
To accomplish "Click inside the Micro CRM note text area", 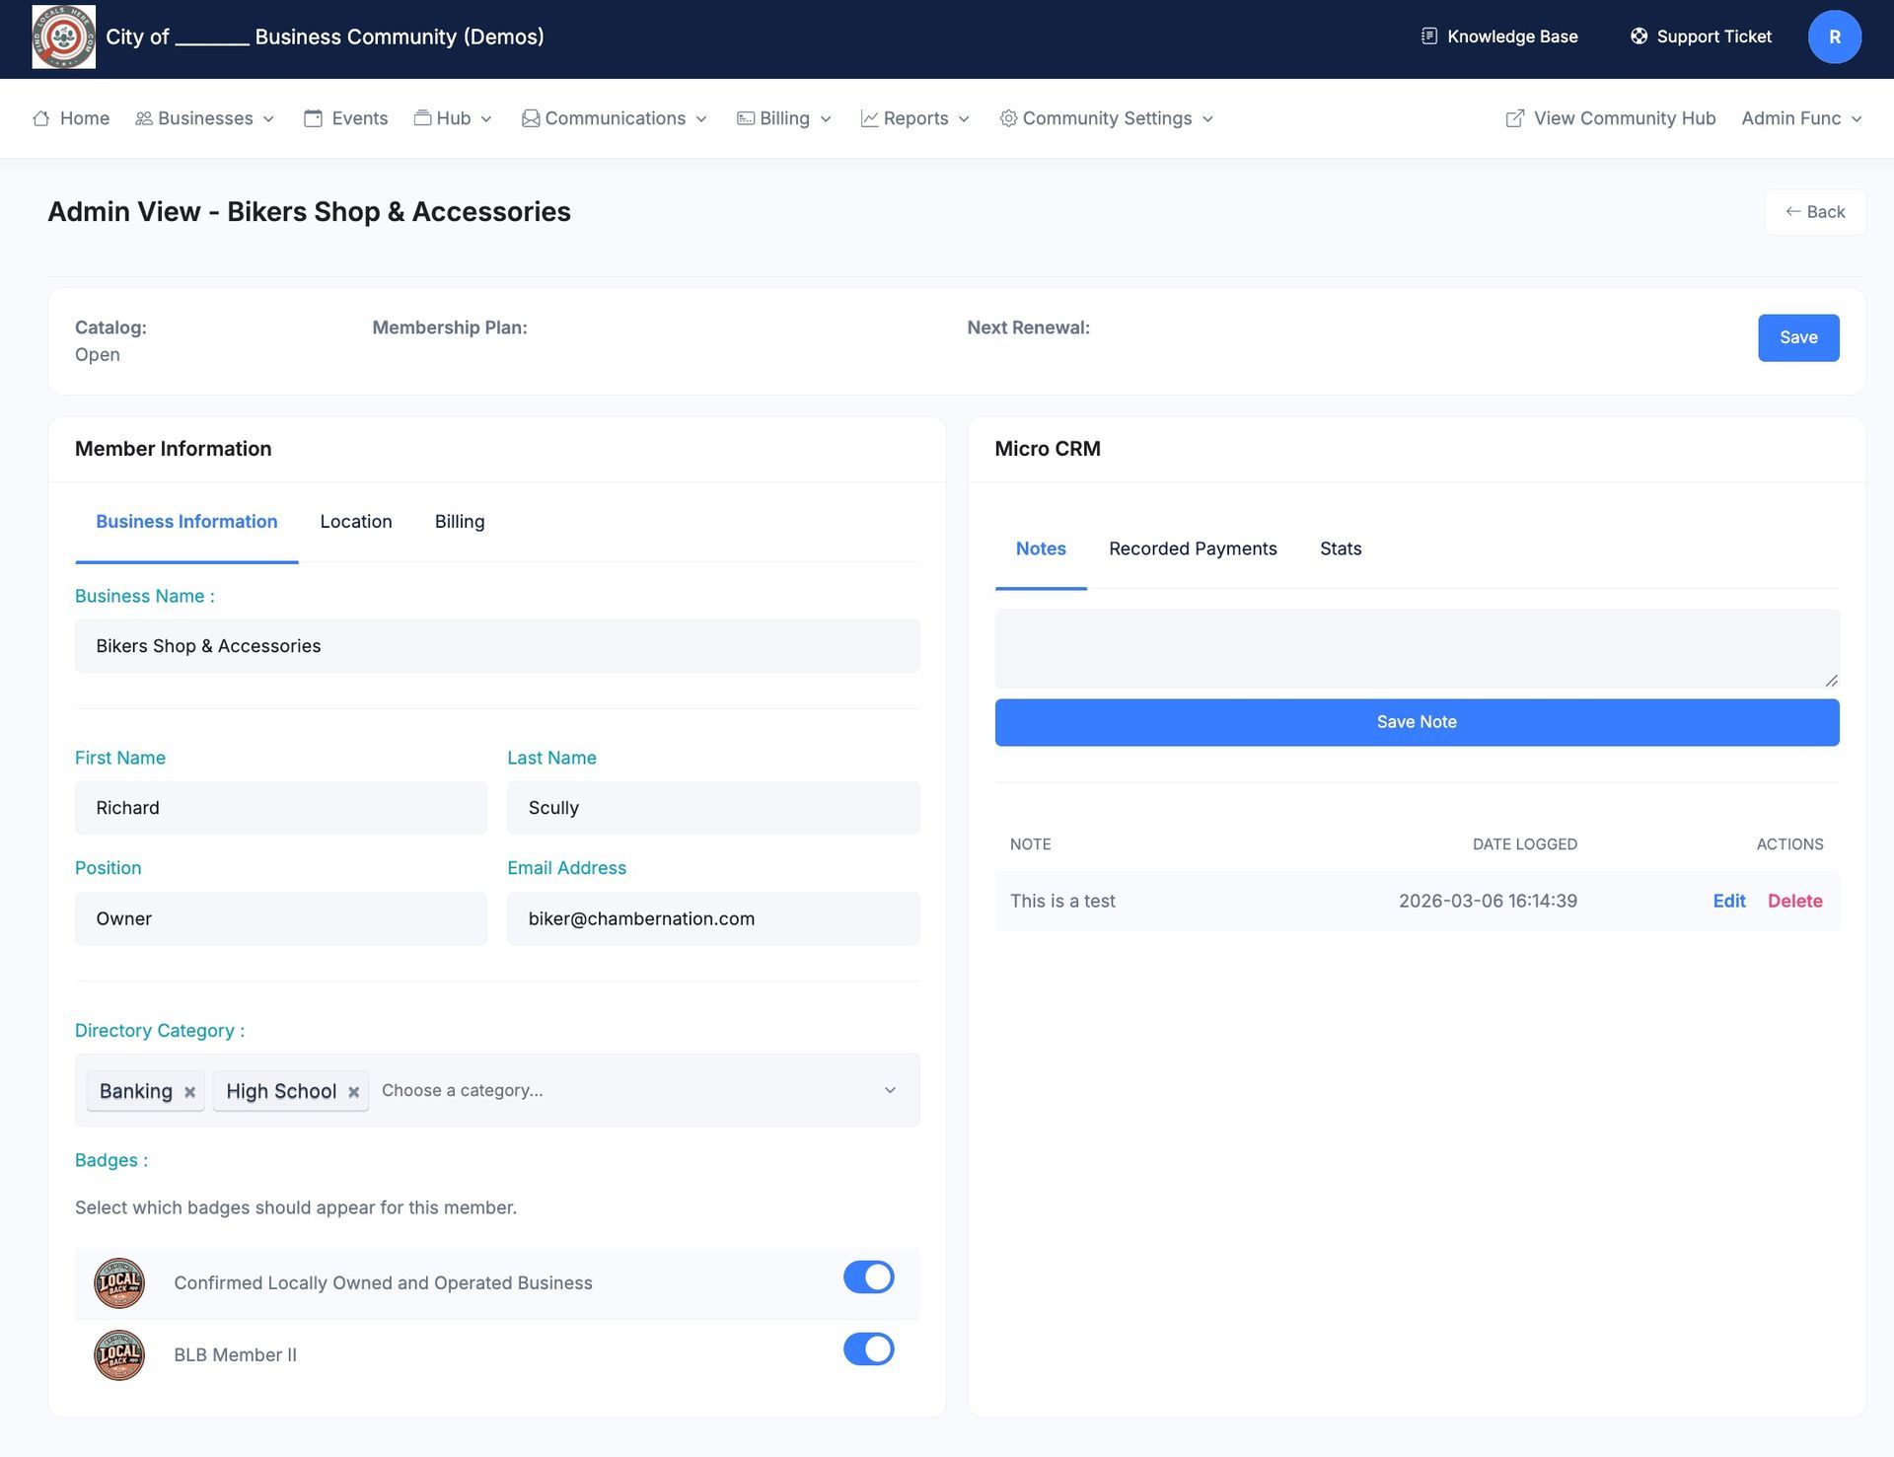I will tap(1416, 648).
